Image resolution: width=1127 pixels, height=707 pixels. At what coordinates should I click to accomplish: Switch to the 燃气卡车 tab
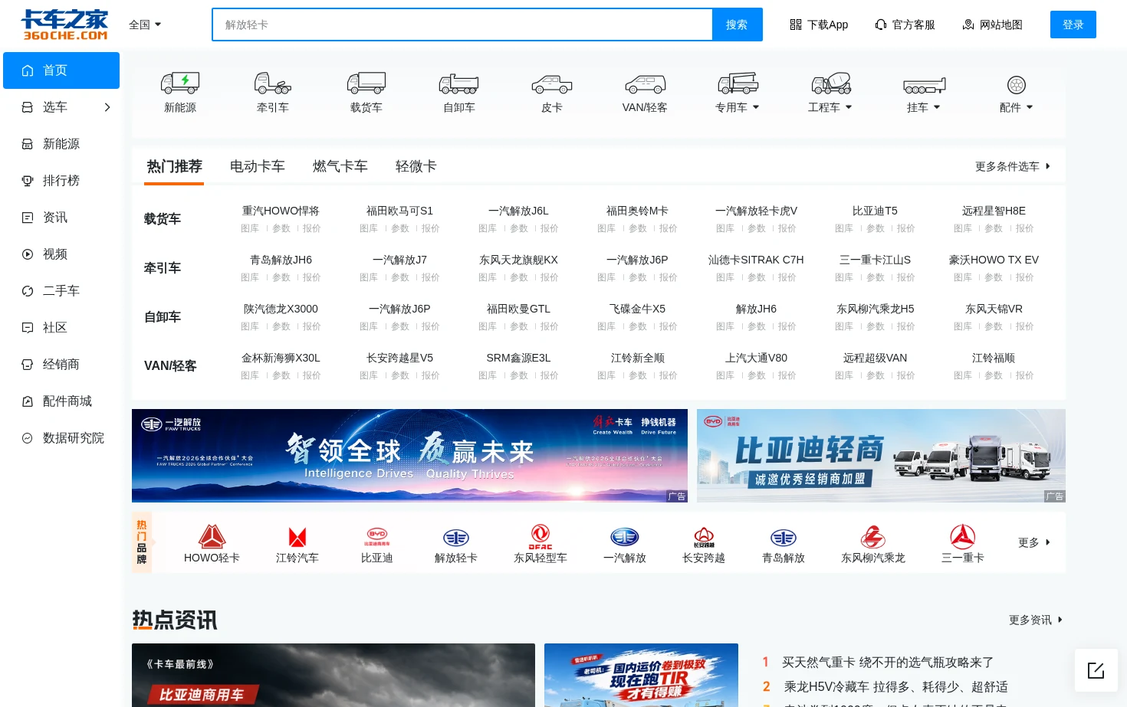point(340,166)
